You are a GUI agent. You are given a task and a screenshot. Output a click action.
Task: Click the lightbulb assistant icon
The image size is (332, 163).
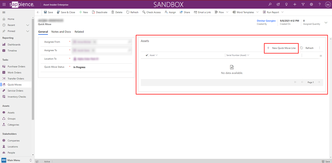287,5
